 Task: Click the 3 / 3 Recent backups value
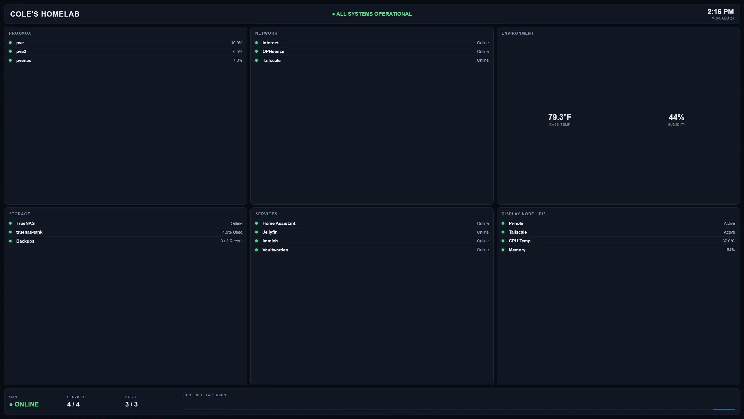[231, 241]
